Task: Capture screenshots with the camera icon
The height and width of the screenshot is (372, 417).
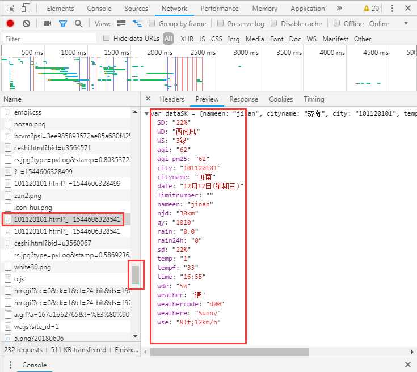Action: coord(47,23)
